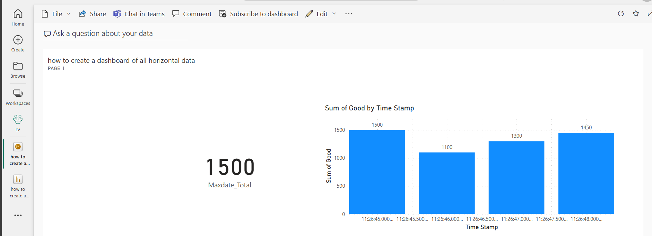Viewport: 652px width, 236px height.
Task: Click the Ask a question about your data box
Action: click(x=116, y=33)
